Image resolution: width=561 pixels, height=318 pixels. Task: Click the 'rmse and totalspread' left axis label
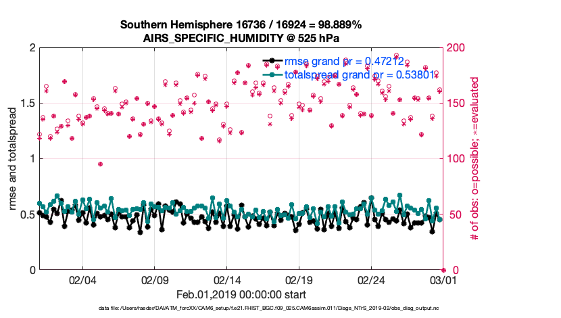pos(14,159)
